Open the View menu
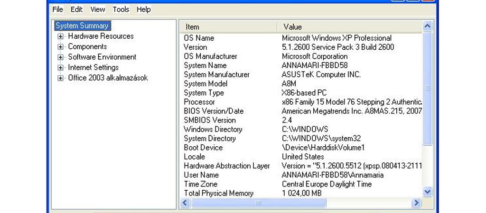Screen dimensions: 486x213 tap(98, 9)
